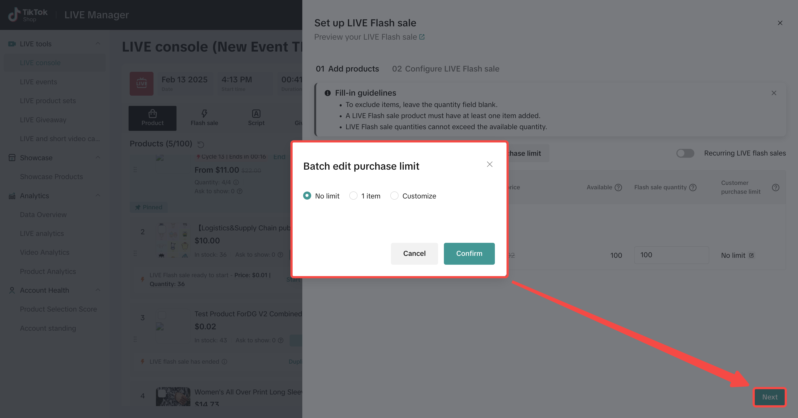Click the flash sale quantity field showing 100
This screenshot has height=418, width=798.
[671, 255]
